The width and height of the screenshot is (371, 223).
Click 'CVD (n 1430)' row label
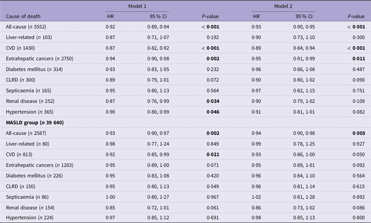point(20,48)
